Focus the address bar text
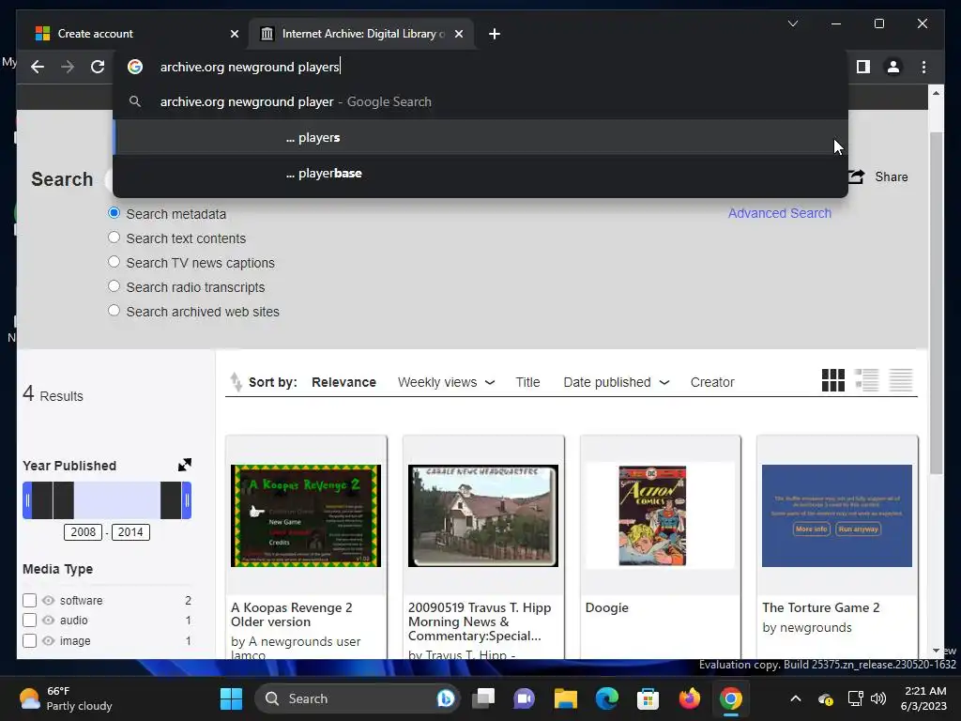Viewport: 961px width, 721px height. (x=250, y=67)
